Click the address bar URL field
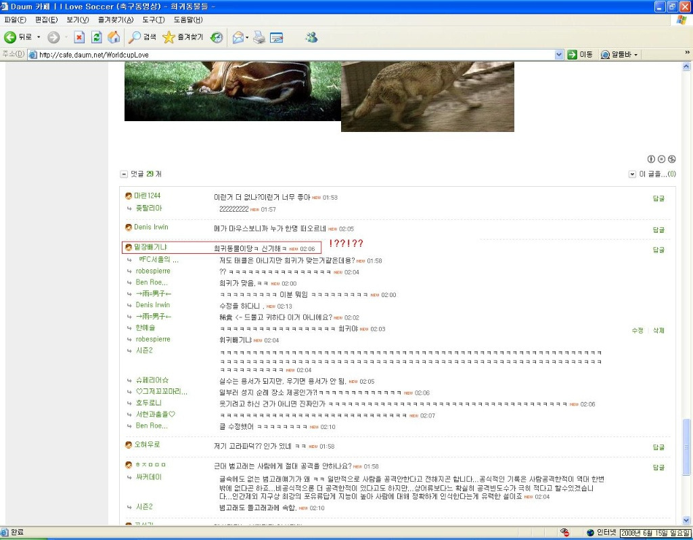This screenshot has height=540, width=693. click(x=291, y=55)
